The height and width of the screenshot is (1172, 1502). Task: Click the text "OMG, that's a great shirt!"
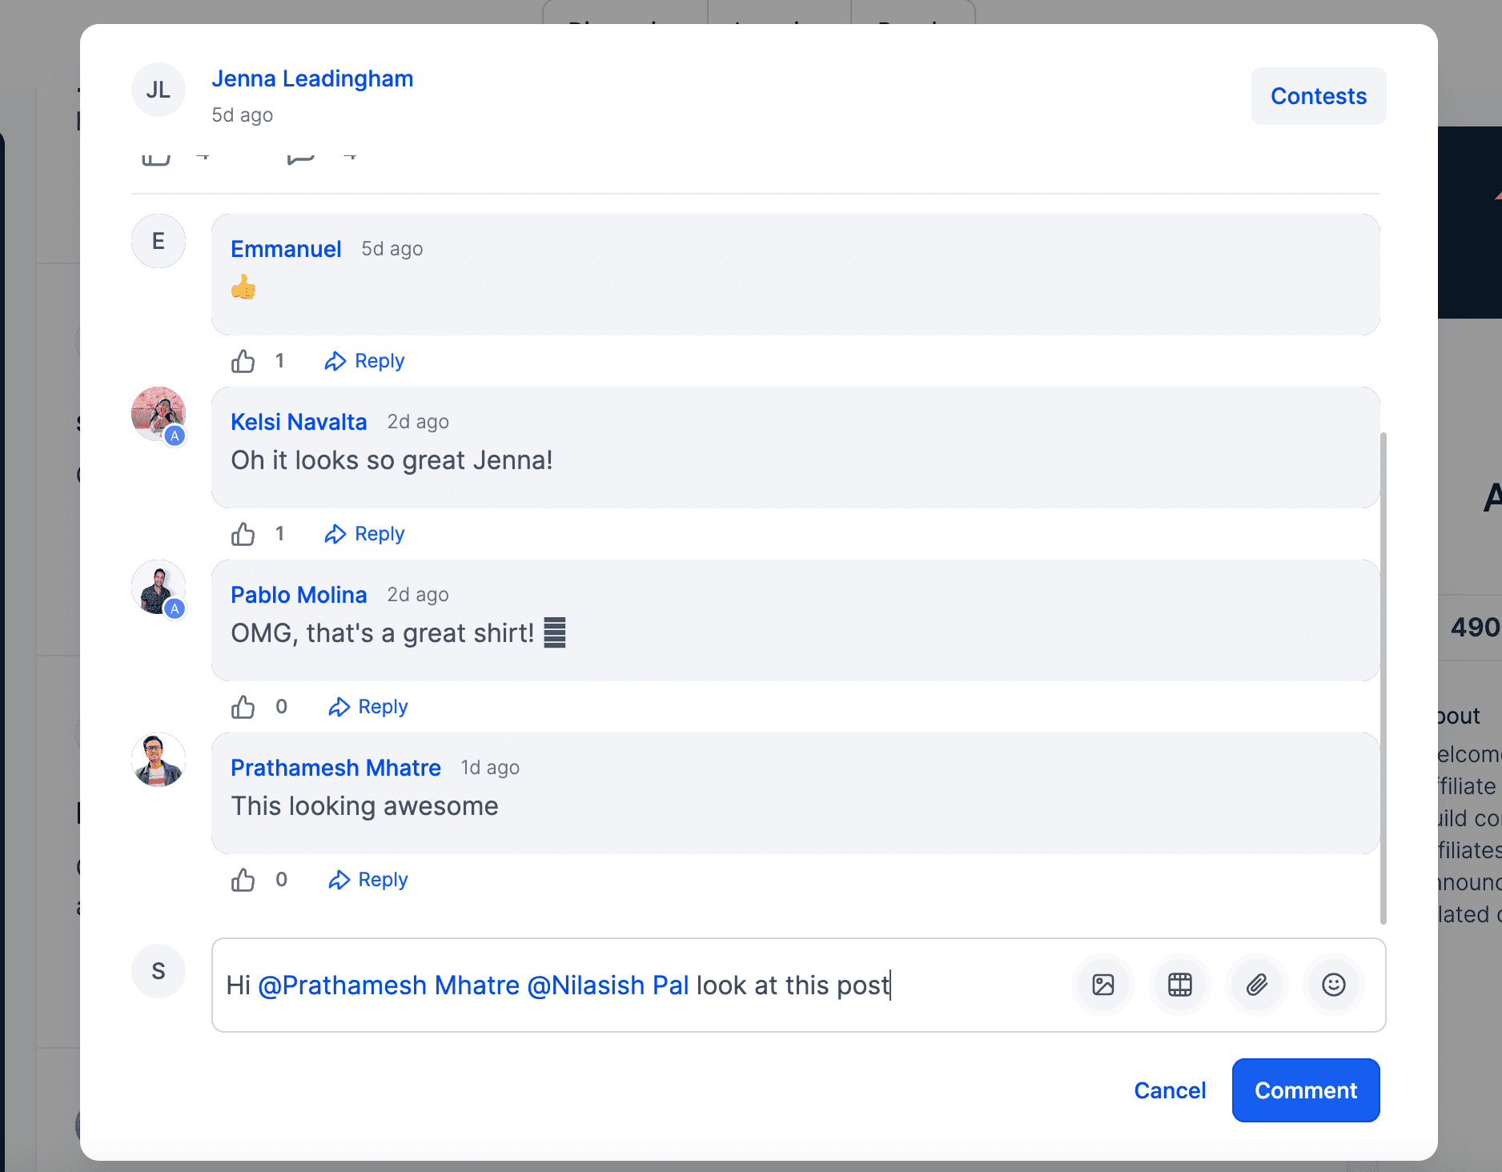[382, 633]
